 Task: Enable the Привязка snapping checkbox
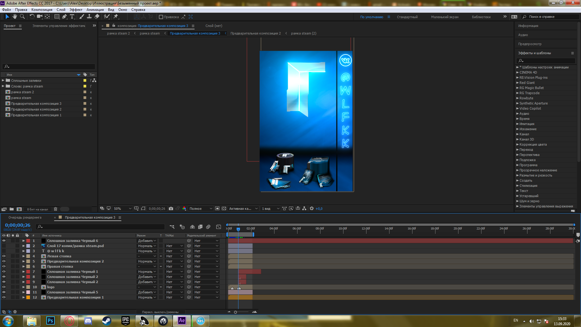click(161, 17)
